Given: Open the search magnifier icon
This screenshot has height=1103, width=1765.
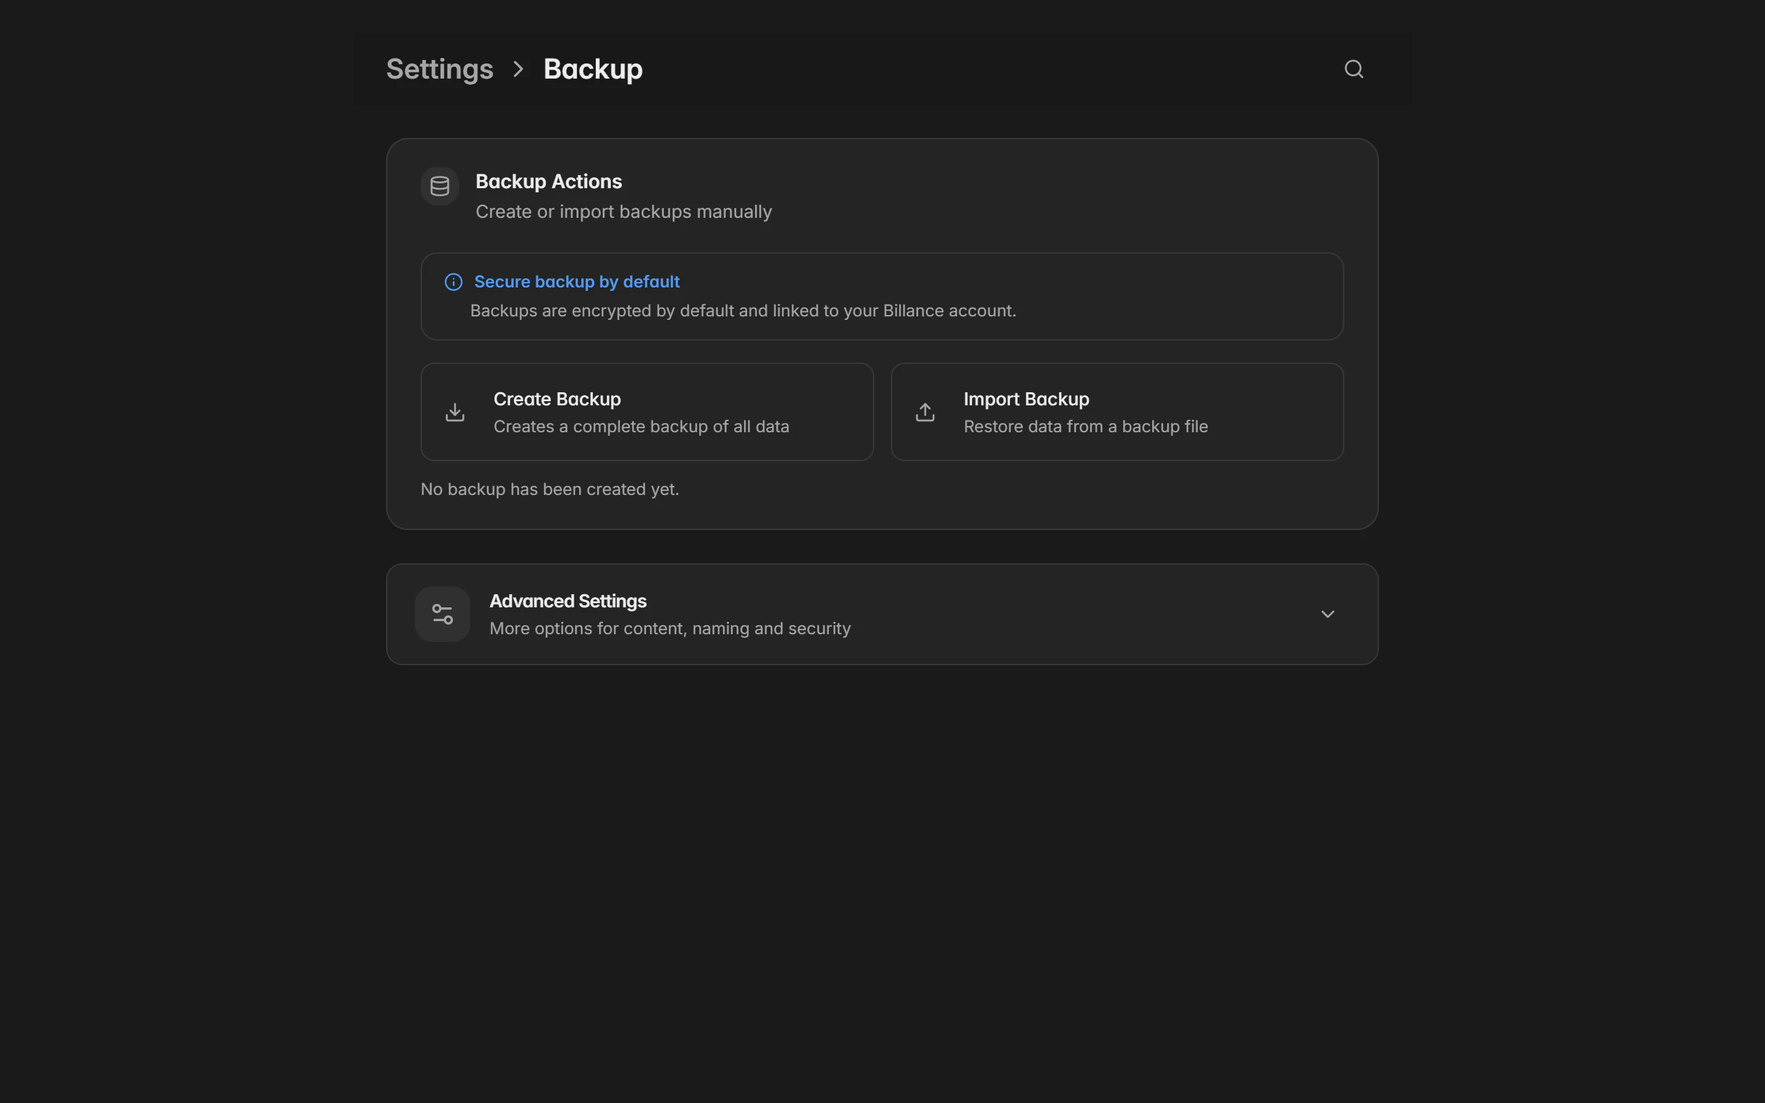Looking at the screenshot, I should pyautogui.click(x=1353, y=70).
